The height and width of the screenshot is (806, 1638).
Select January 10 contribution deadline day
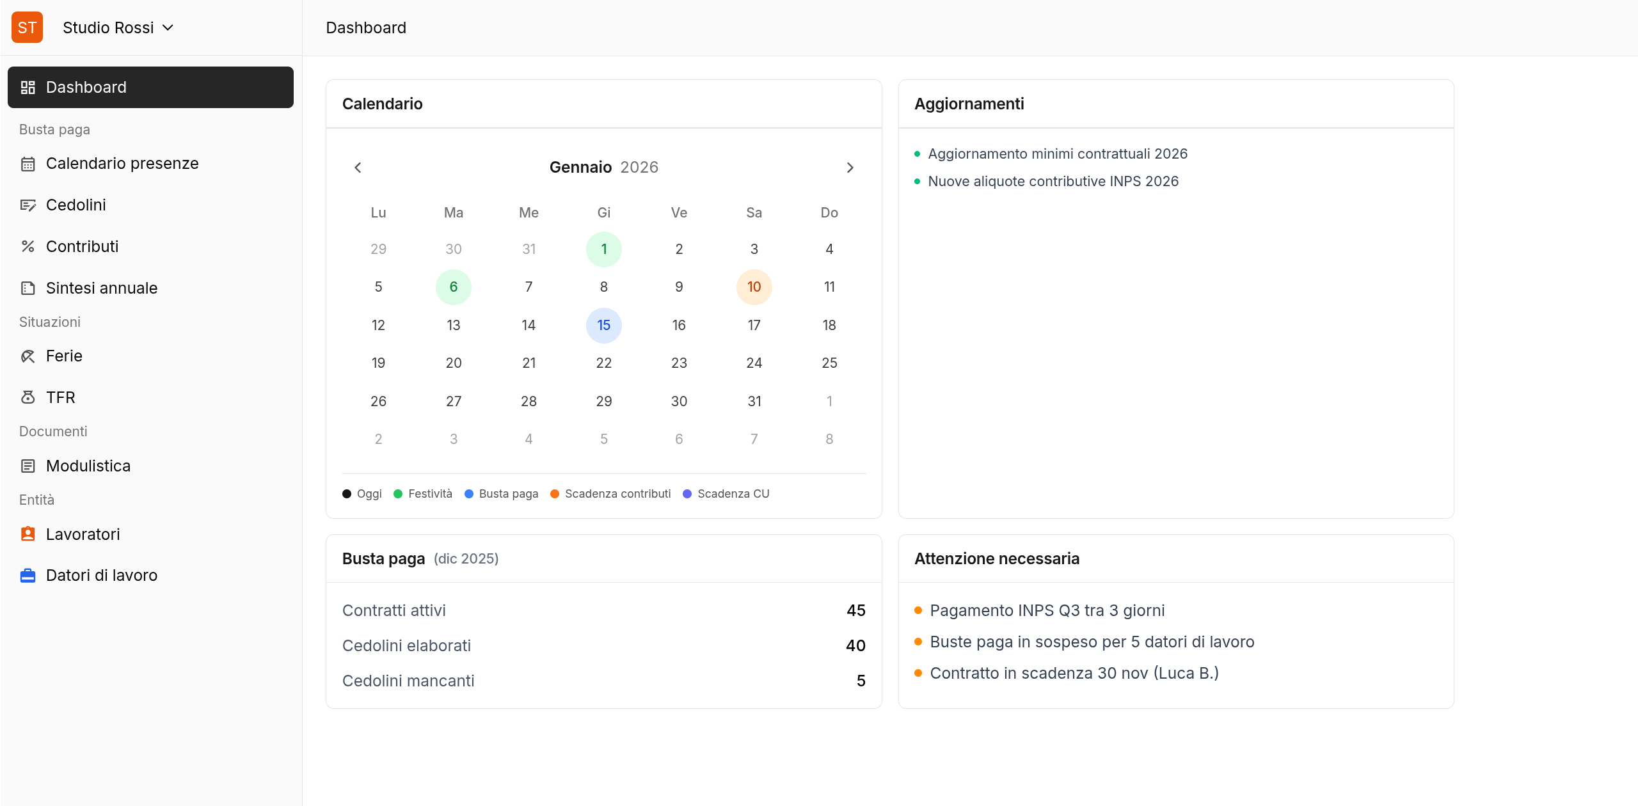(754, 287)
